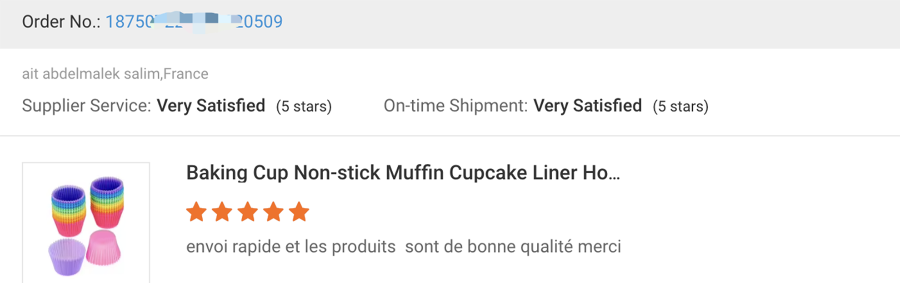Click the Supplier Service label
The height and width of the screenshot is (283, 900).
[x=86, y=106]
